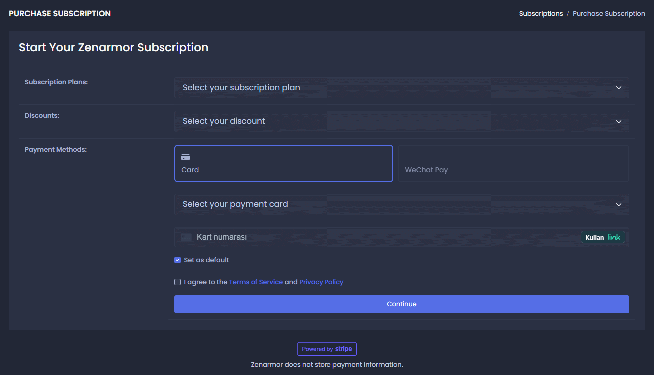Image resolution: width=654 pixels, height=375 pixels.
Task: Click the credit card icon in Card tab
Action: (185, 158)
